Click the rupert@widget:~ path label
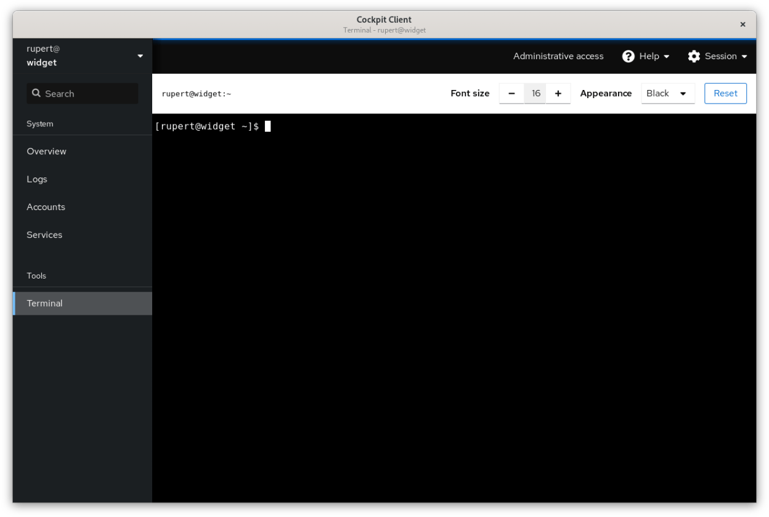 click(197, 93)
